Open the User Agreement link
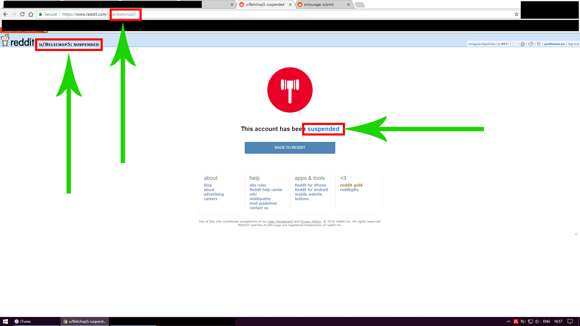The image size is (580, 326). (x=280, y=222)
